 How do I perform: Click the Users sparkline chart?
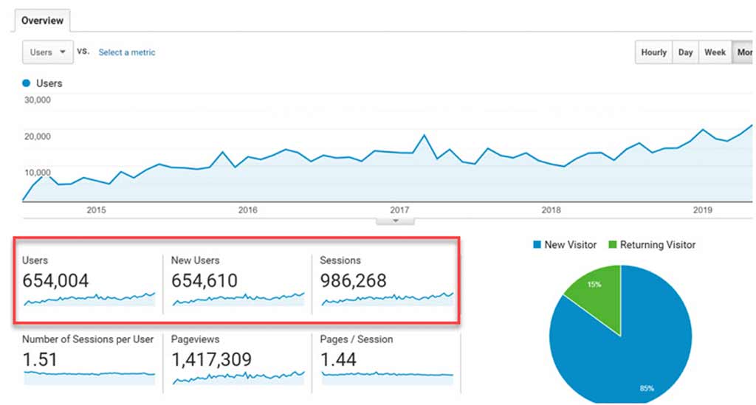[89, 299]
